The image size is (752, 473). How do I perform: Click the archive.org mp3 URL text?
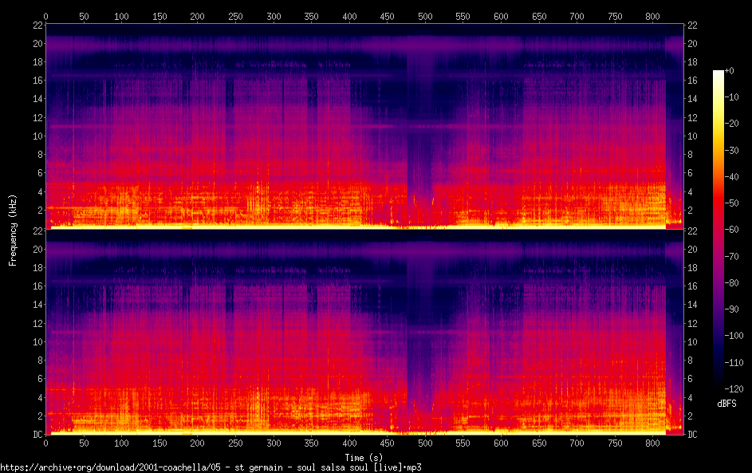pos(211,467)
